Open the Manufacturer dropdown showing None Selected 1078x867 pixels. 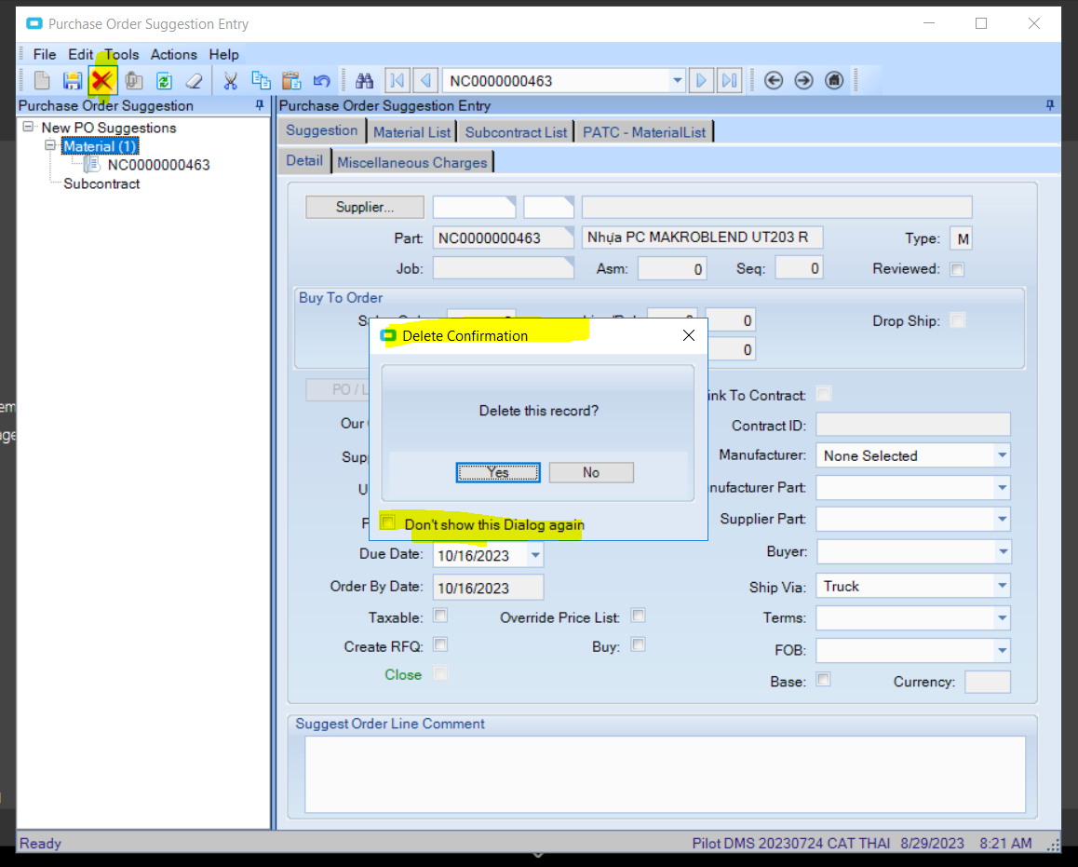(1002, 455)
